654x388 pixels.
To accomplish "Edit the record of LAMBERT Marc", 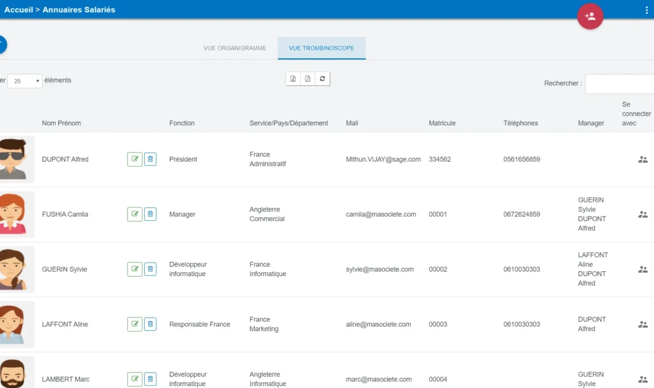I will (x=134, y=379).
